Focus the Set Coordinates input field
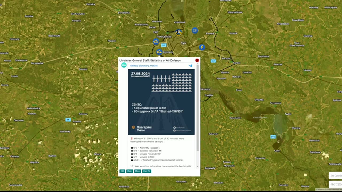The width and height of the screenshot is (342, 192). click(x=336, y=175)
